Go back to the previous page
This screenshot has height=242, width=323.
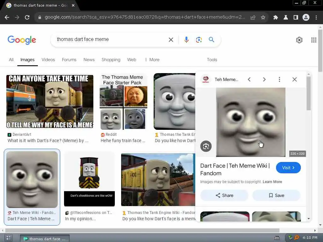[7, 18]
